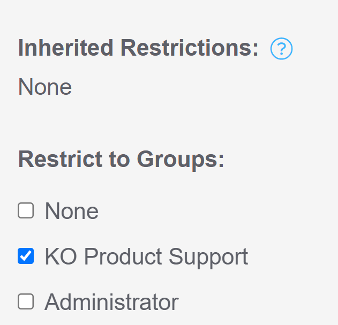Image resolution: width=338 pixels, height=325 pixels.
Task: Click the blue checkmark box
Action: pyautogui.click(x=26, y=256)
